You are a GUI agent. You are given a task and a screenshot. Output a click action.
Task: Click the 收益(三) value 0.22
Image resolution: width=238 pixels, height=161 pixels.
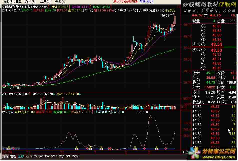(211, 102)
